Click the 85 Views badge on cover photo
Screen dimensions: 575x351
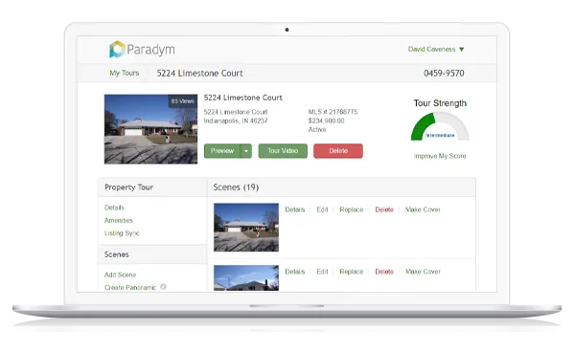183,101
